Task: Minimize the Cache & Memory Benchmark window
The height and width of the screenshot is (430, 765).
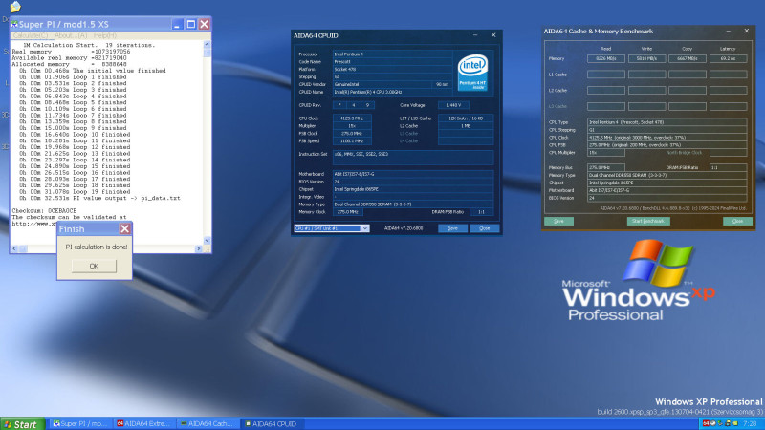Action: point(729,31)
